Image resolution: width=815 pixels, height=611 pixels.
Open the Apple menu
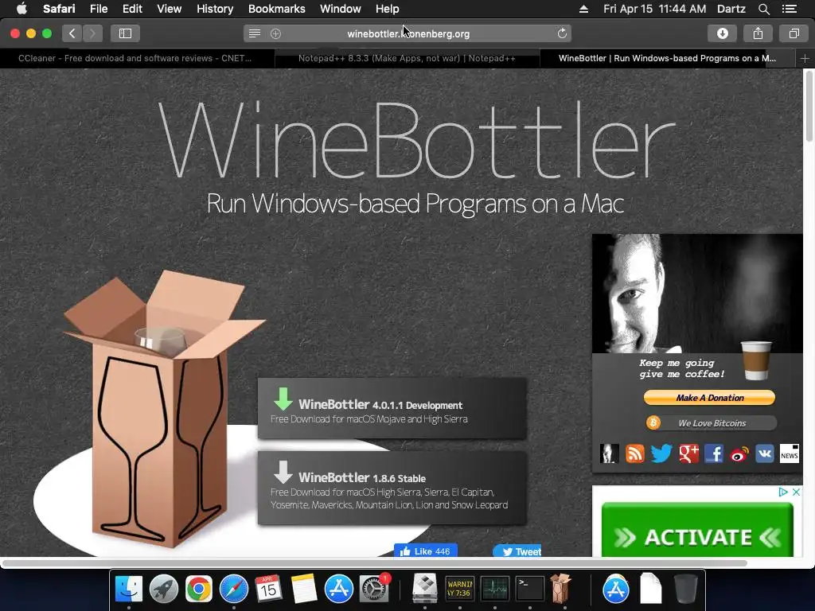click(x=21, y=9)
